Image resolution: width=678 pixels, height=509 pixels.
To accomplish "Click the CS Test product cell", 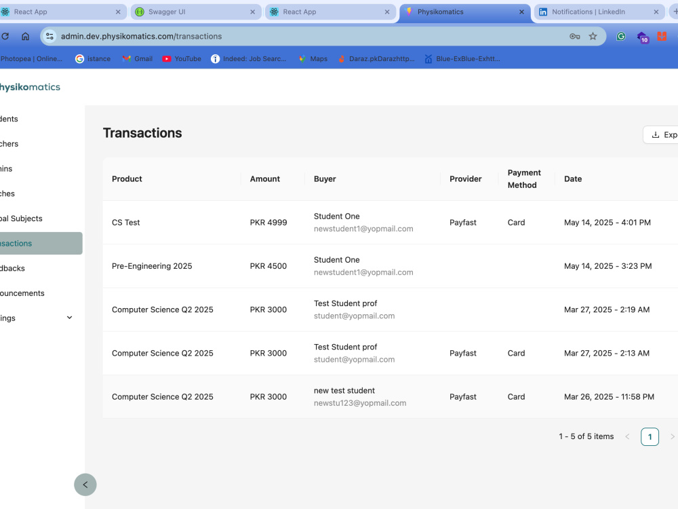I will pyautogui.click(x=126, y=223).
